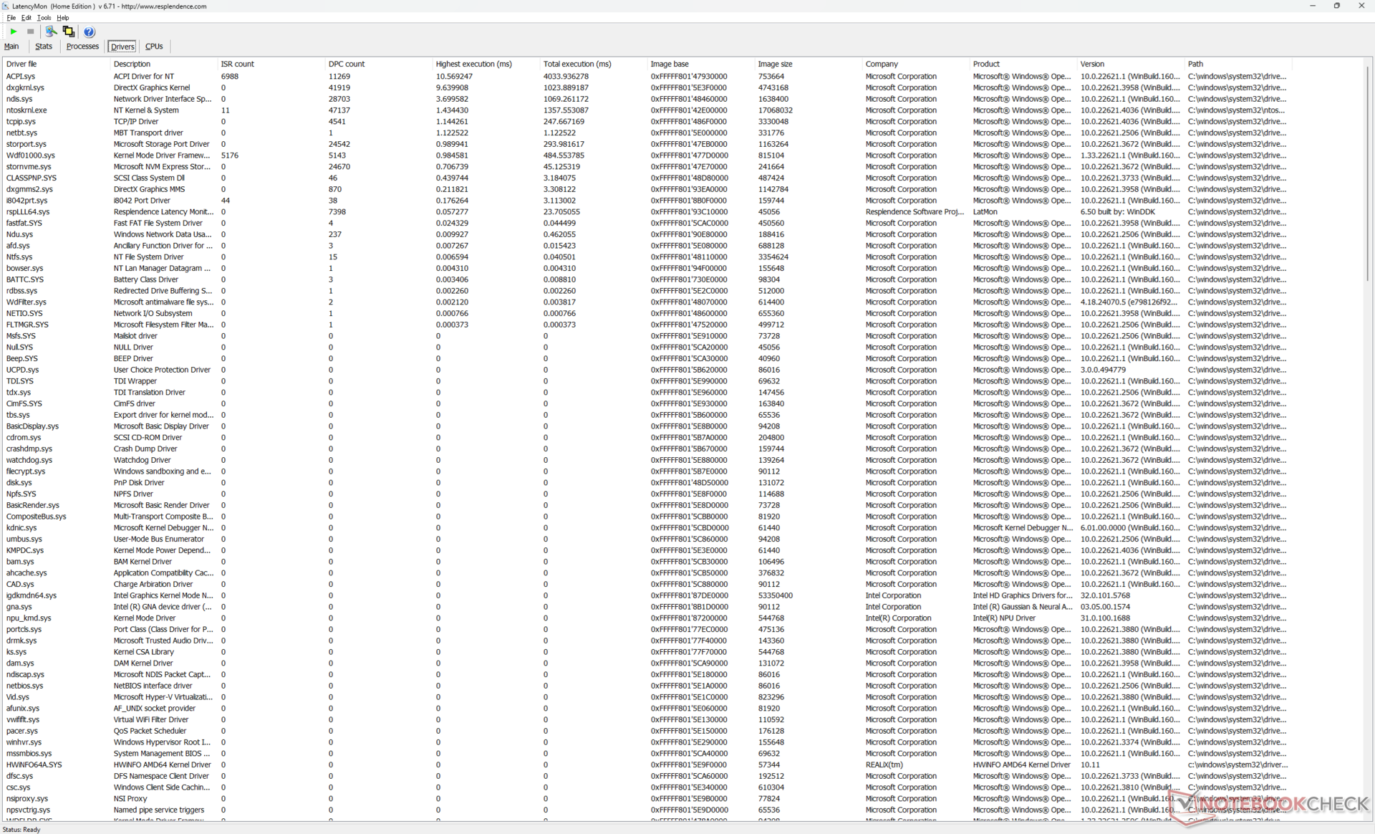This screenshot has height=834, width=1375.
Task: Select the WdFilter.sys driver row
Action: click(x=647, y=302)
